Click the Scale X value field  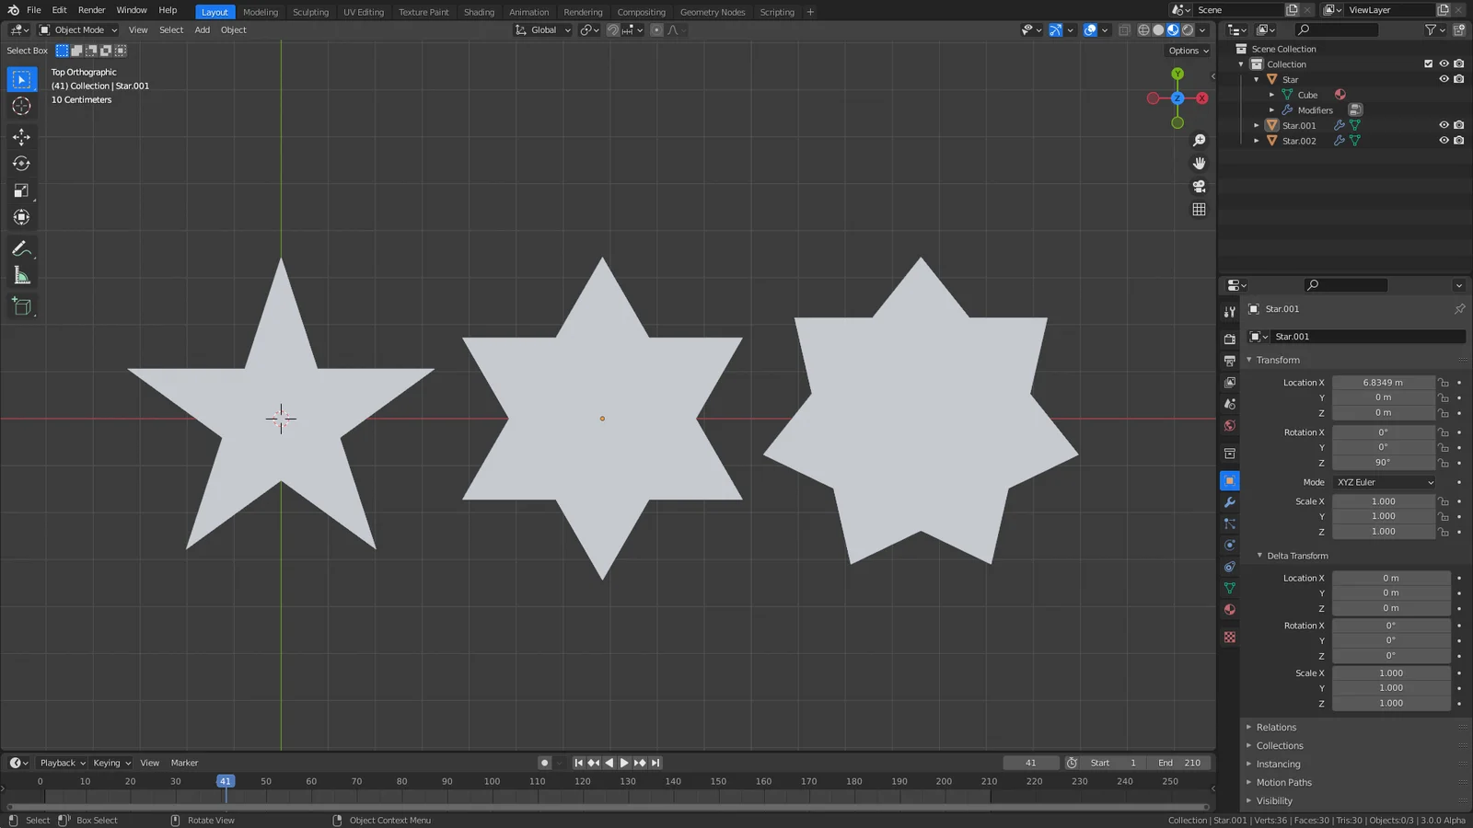tap(1382, 501)
